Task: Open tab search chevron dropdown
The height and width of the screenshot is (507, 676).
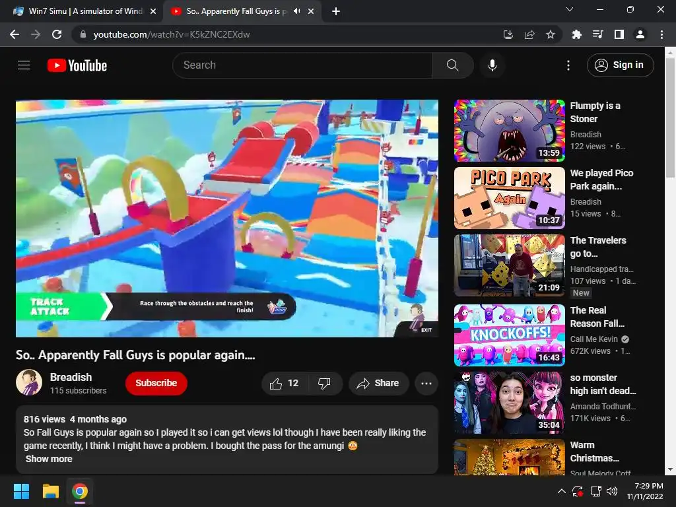Action: pyautogui.click(x=570, y=9)
